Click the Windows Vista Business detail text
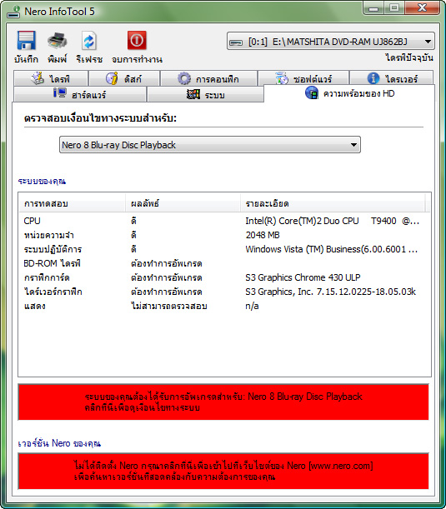This screenshot has width=446, height=509. tap(331, 249)
